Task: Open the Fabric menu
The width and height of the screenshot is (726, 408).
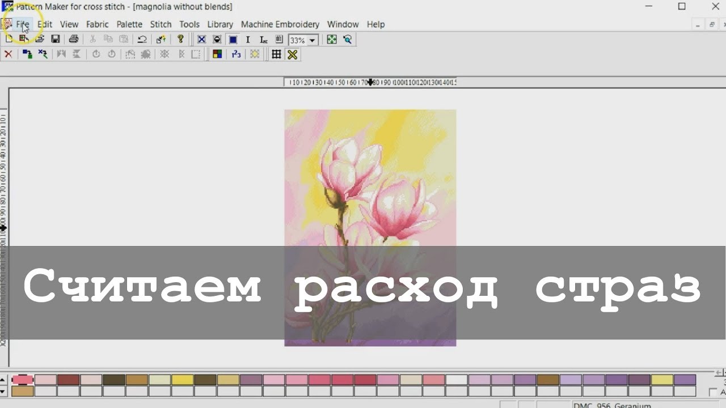Action: point(98,24)
